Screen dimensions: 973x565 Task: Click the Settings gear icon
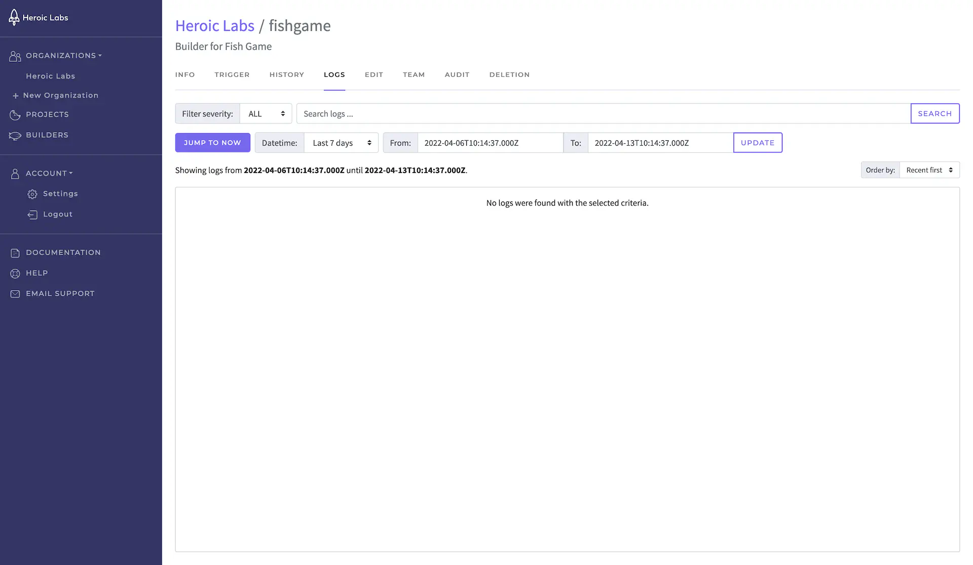(32, 194)
